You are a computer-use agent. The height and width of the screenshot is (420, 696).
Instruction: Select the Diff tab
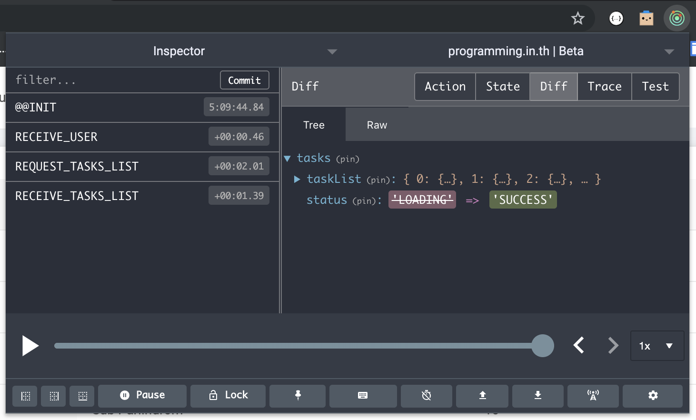pyautogui.click(x=554, y=87)
